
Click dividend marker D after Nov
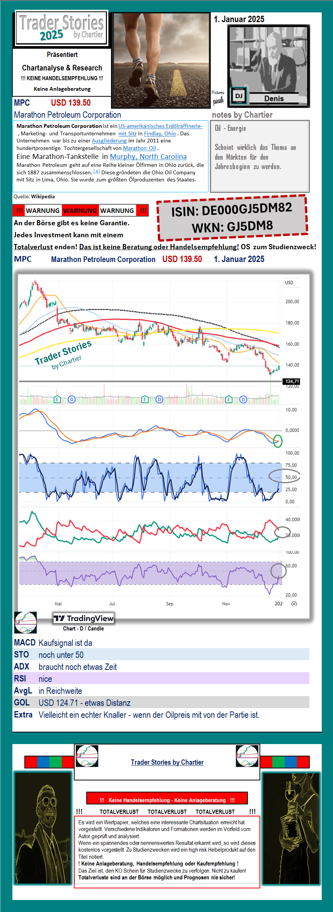tap(243, 400)
